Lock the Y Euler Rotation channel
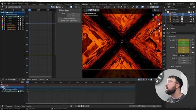This screenshot has width=196, height=110. [x=23, y=27]
